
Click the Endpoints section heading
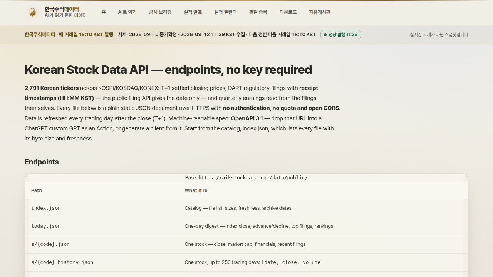[42, 162]
